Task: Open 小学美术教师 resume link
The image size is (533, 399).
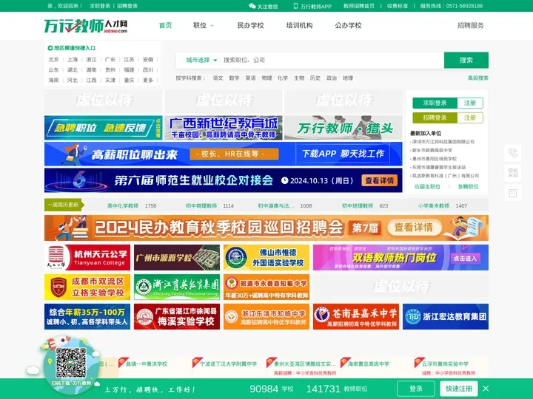Action: (x=434, y=205)
